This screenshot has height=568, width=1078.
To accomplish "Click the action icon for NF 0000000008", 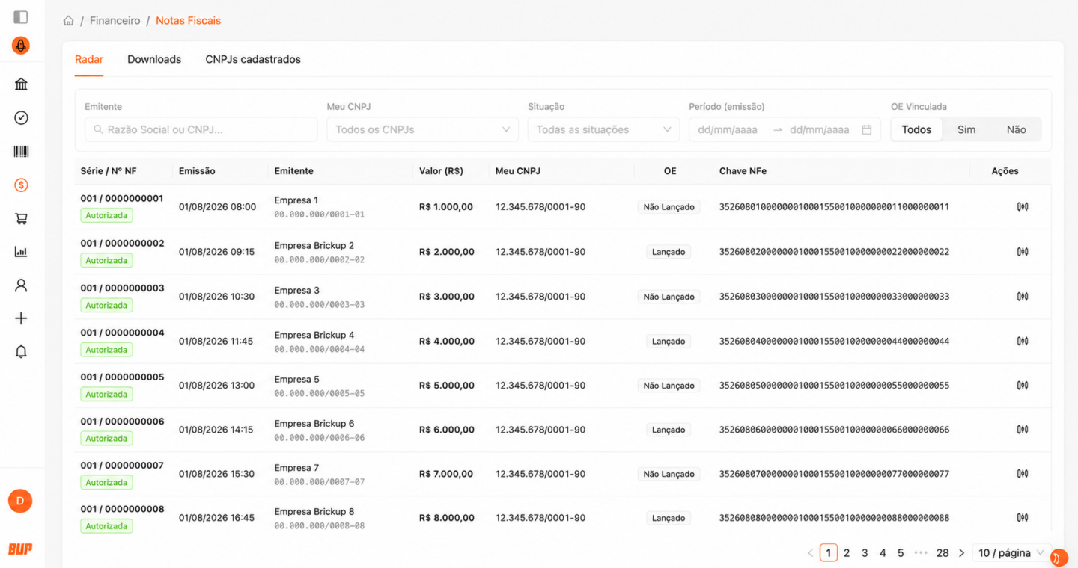I will pos(1023,518).
